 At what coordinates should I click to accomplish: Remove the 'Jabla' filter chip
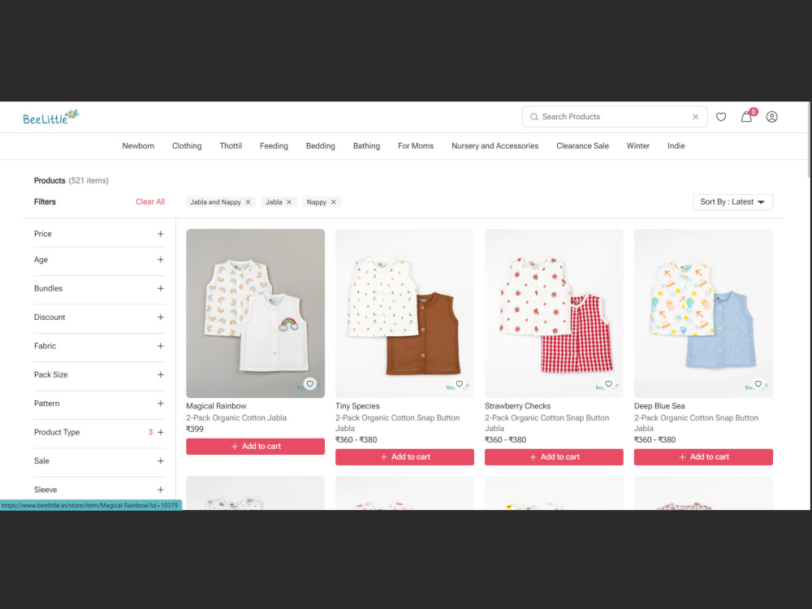pyautogui.click(x=289, y=202)
